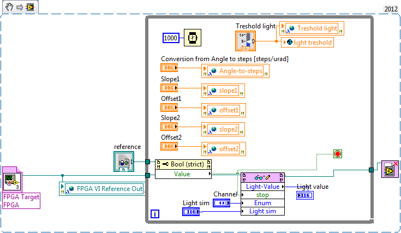Click the Light-Value row in FPGA node

click(x=262, y=187)
